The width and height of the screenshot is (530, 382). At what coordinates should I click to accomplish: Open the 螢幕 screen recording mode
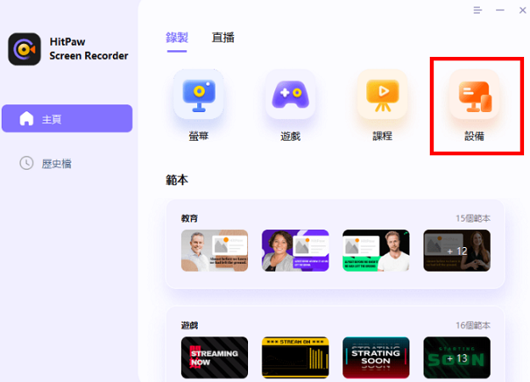pyautogui.click(x=199, y=94)
